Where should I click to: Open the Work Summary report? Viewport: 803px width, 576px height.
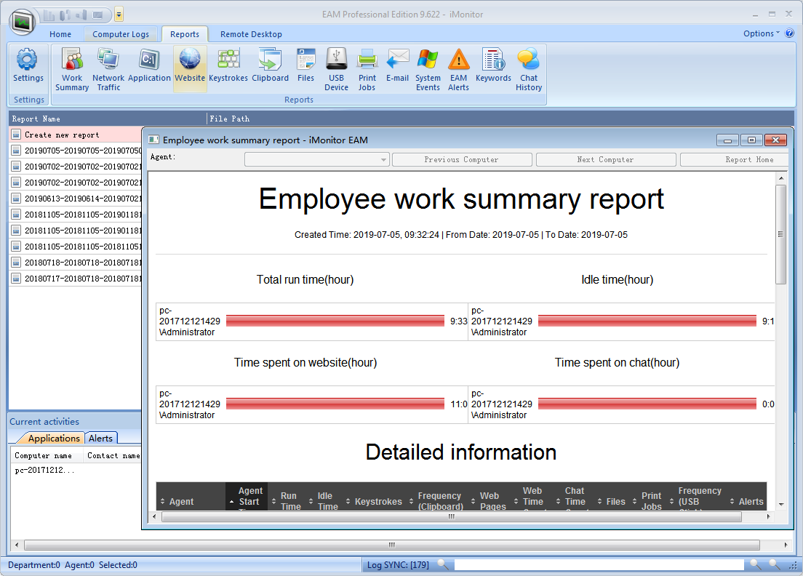point(72,69)
